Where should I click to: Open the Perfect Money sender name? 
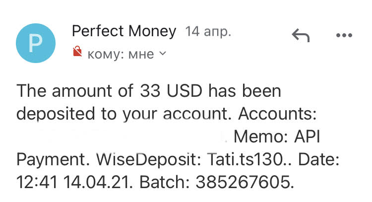[124, 31]
